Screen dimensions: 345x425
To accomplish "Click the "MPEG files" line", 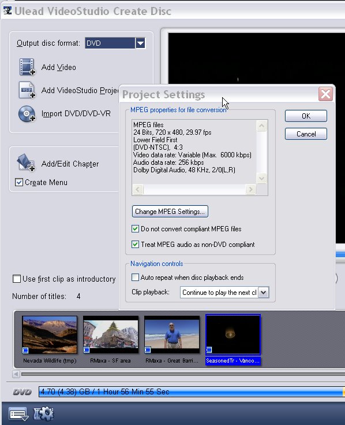I will pos(148,125).
